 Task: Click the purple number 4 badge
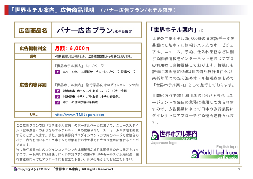pyautogui.click(x=57, y=103)
